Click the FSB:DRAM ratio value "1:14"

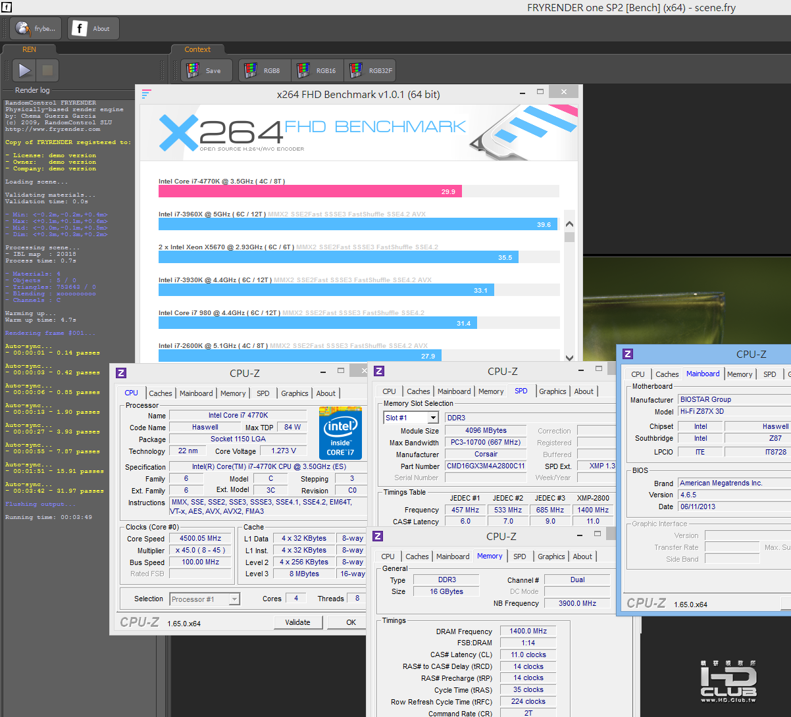(528, 643)
